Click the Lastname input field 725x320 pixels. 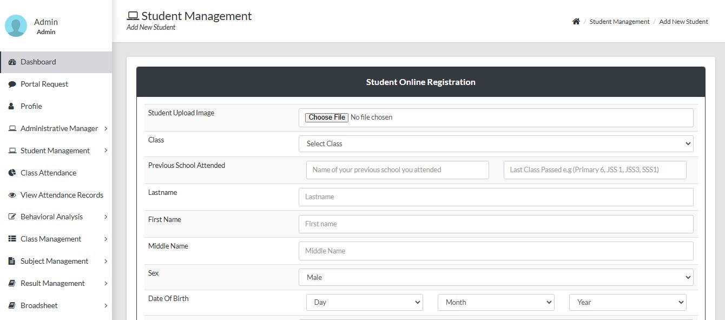[496, 197]
